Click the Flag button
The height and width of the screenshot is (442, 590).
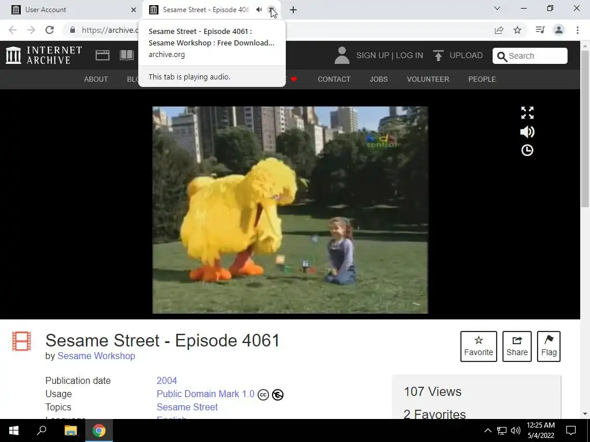pos(549,346)
